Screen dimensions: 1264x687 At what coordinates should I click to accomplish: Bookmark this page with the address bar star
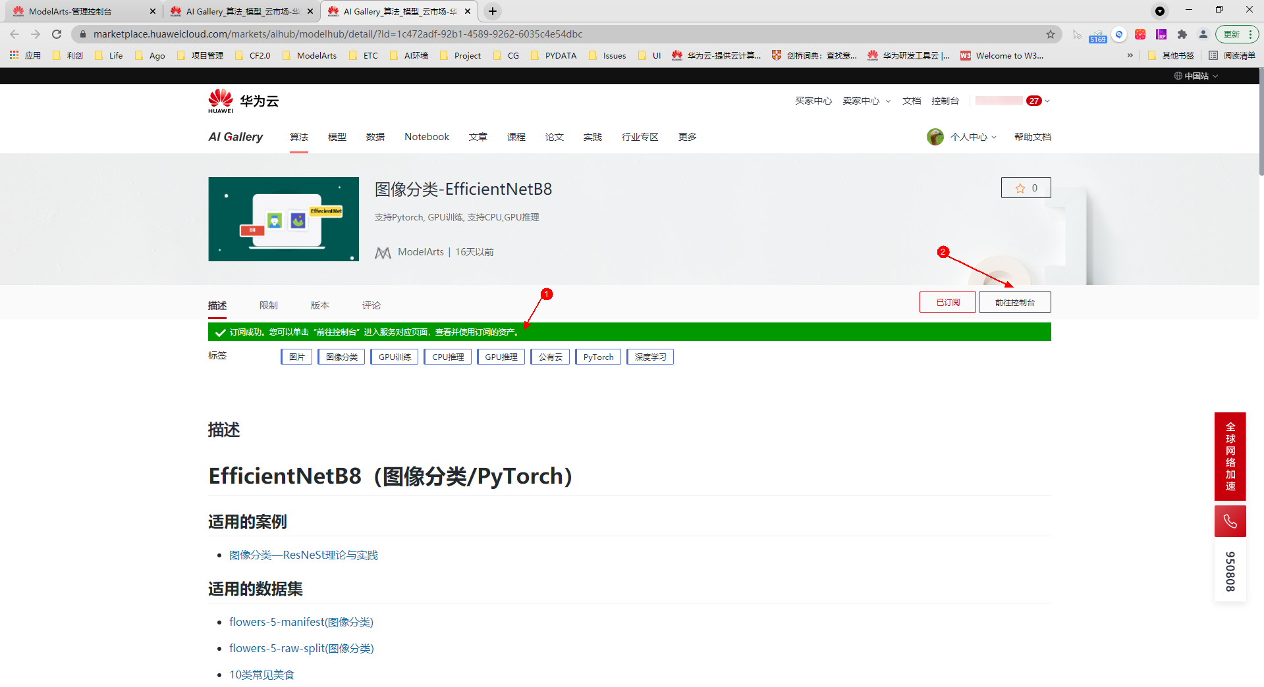coord(1051,34)
